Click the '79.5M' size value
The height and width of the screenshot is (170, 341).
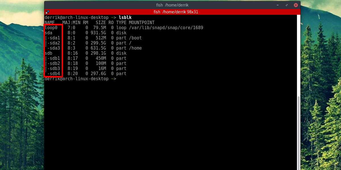click(x=100, y=28)
